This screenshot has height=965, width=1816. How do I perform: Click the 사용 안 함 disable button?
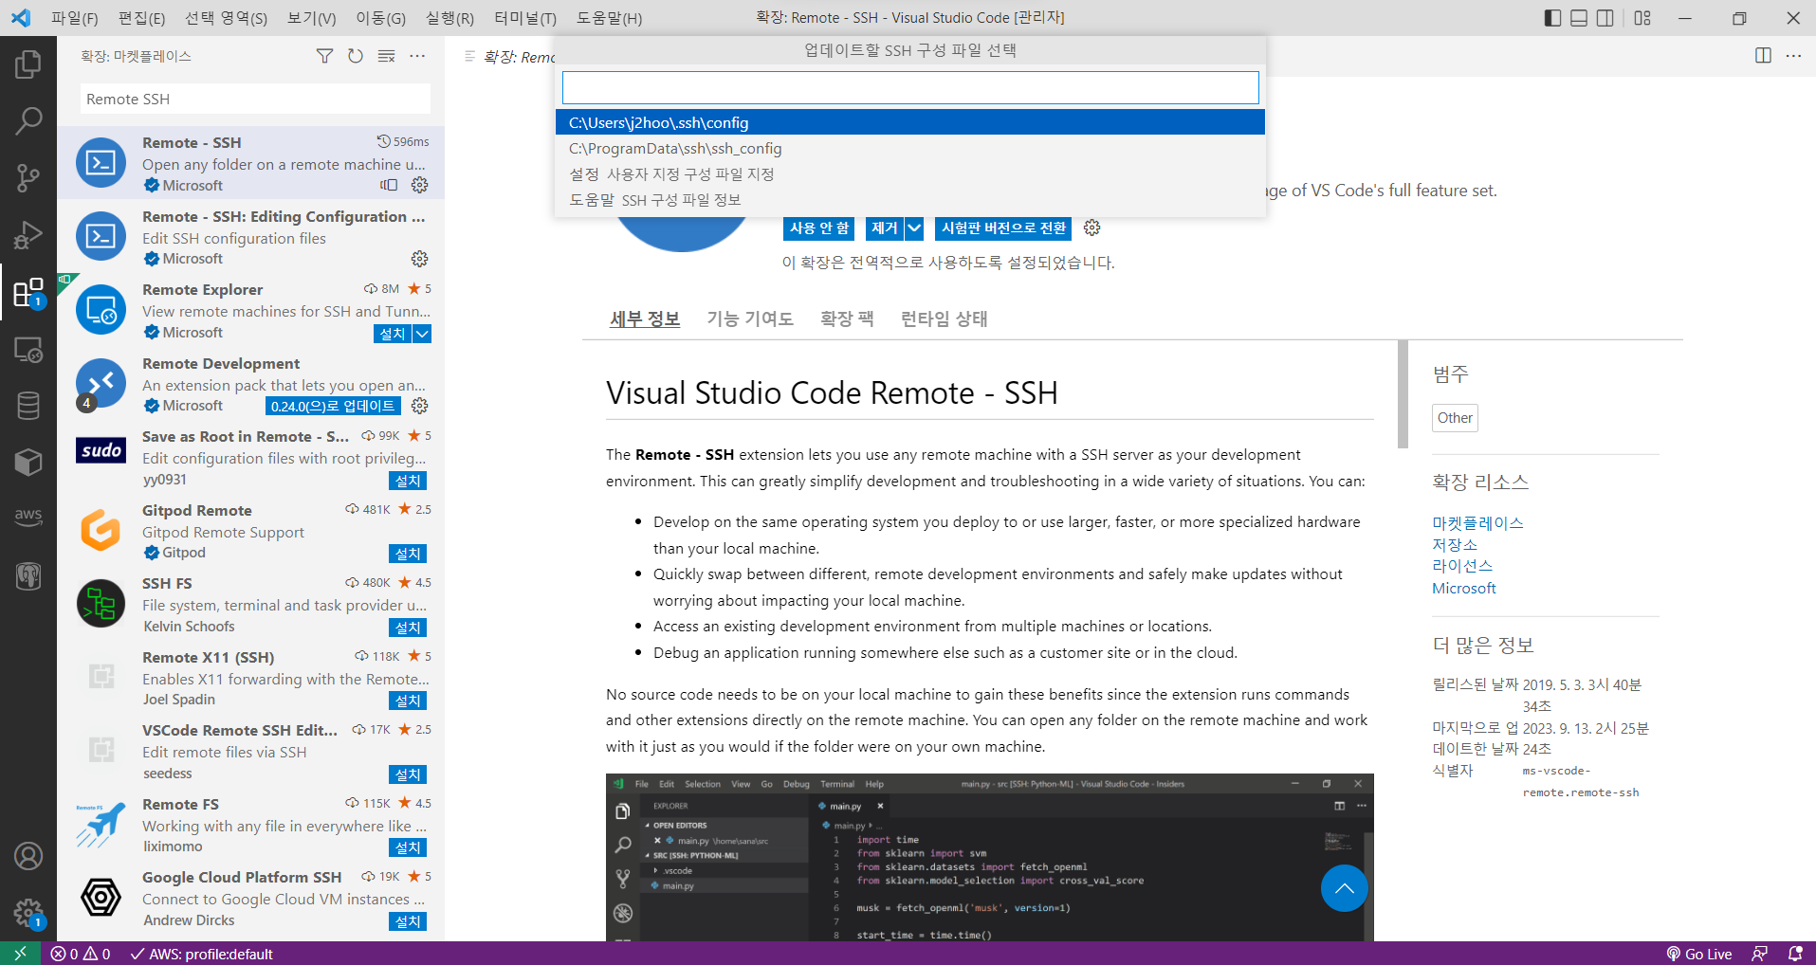tap(819, 228)
